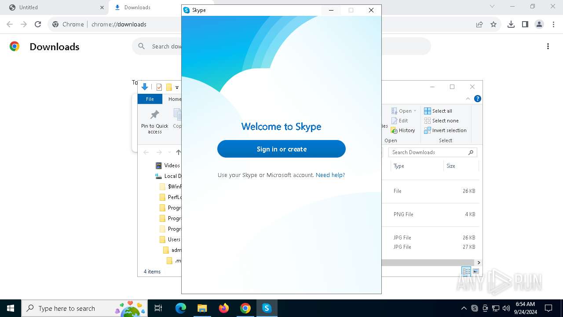Launch Microsoft Edge from taskbar

click(181, 308)
